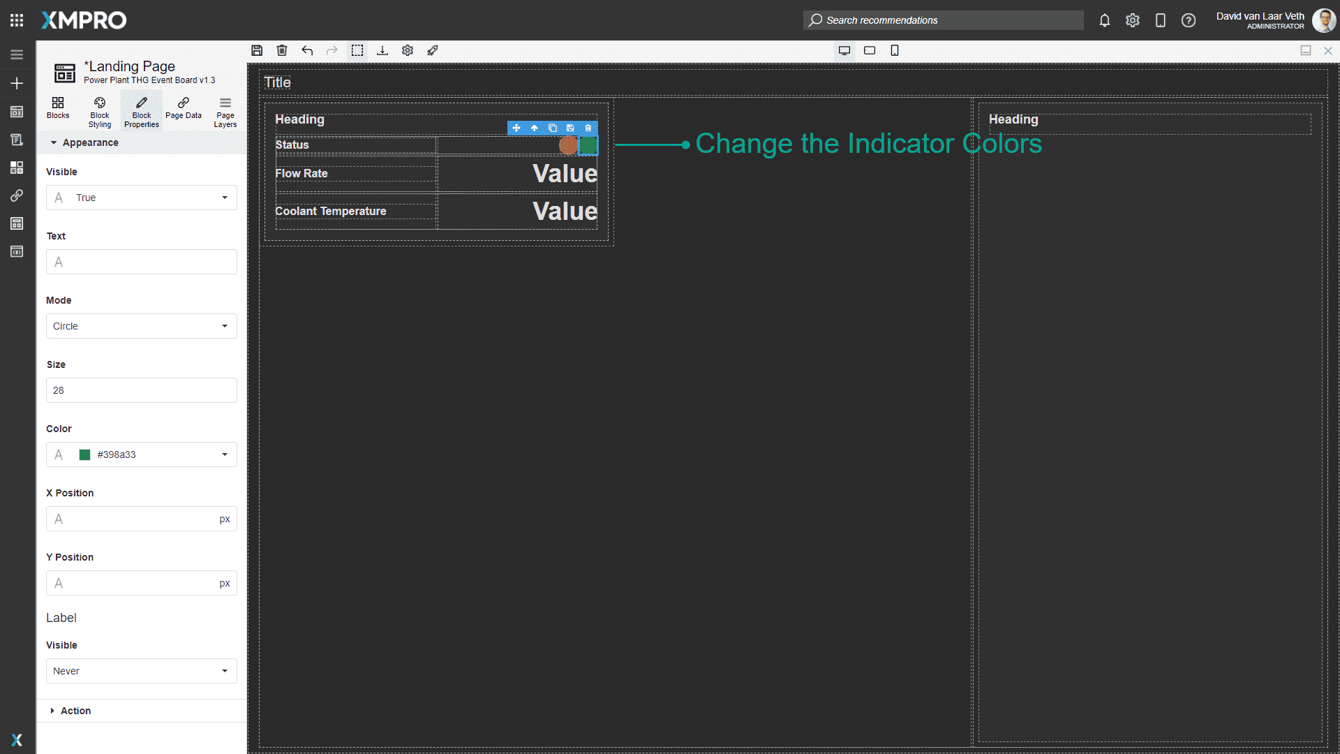Toggle the show borders dashed-square button

click(x=357, y=50)
